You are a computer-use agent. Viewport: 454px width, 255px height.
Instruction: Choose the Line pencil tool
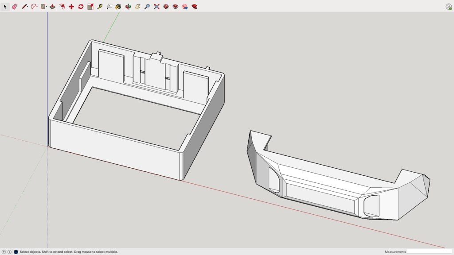click(24, 7)
